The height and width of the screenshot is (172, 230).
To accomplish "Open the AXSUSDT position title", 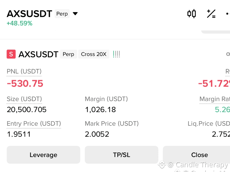I will pos(38,54).
